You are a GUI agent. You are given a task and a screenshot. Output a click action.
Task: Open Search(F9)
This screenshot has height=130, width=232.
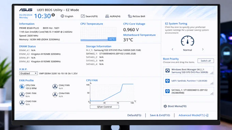click(x=89, y=16)
